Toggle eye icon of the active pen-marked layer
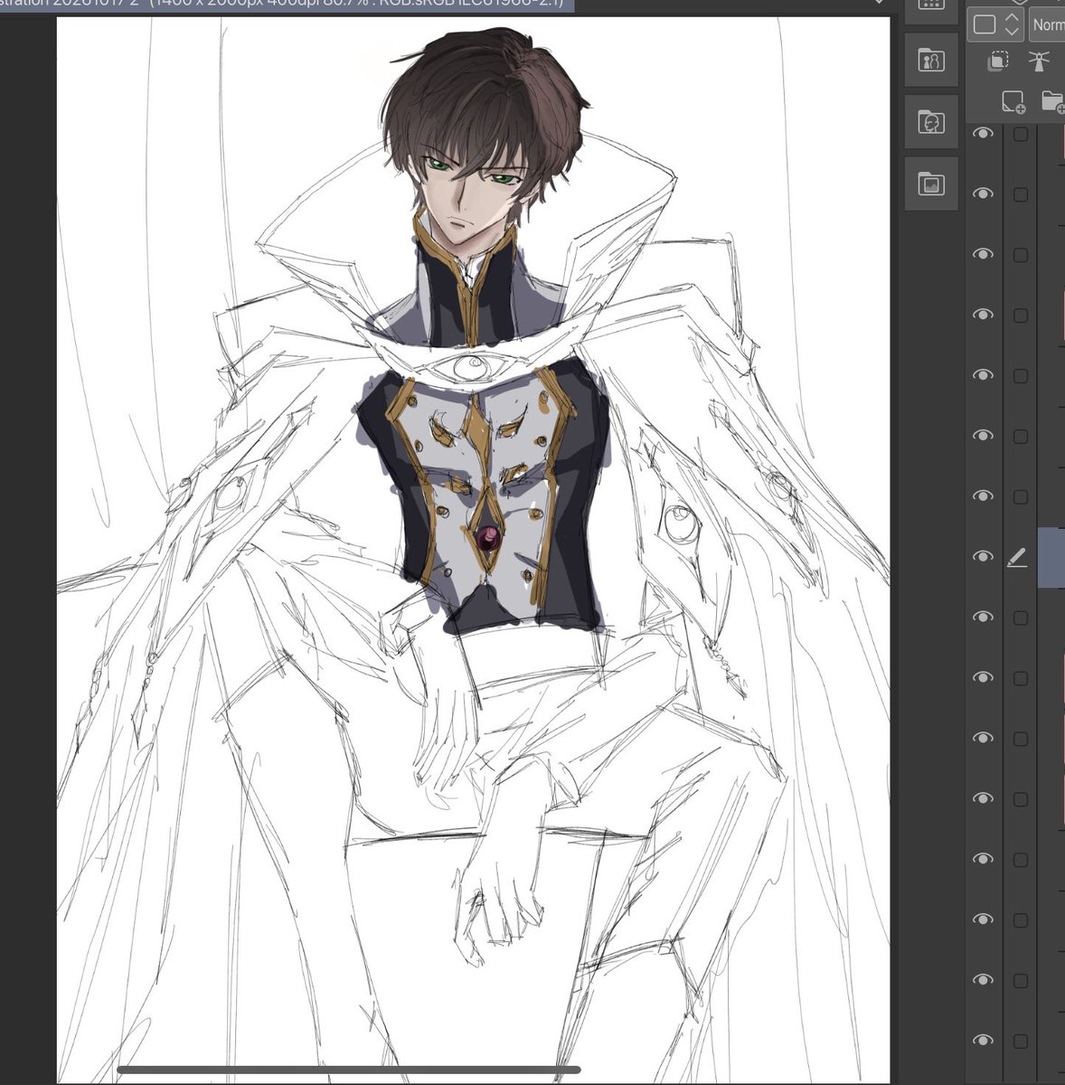The height and width of the screenshot is (1085, 1065). [x=983, y=557]
